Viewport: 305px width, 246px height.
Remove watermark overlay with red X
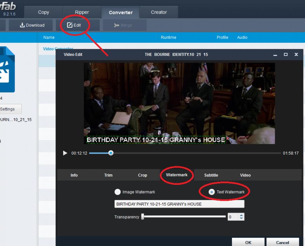(x=227, y=139)
